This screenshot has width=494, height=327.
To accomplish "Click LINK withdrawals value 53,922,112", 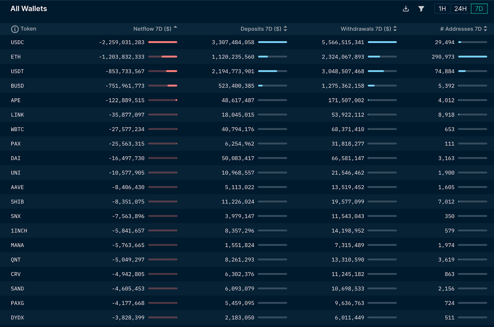I will click(348, 115).
